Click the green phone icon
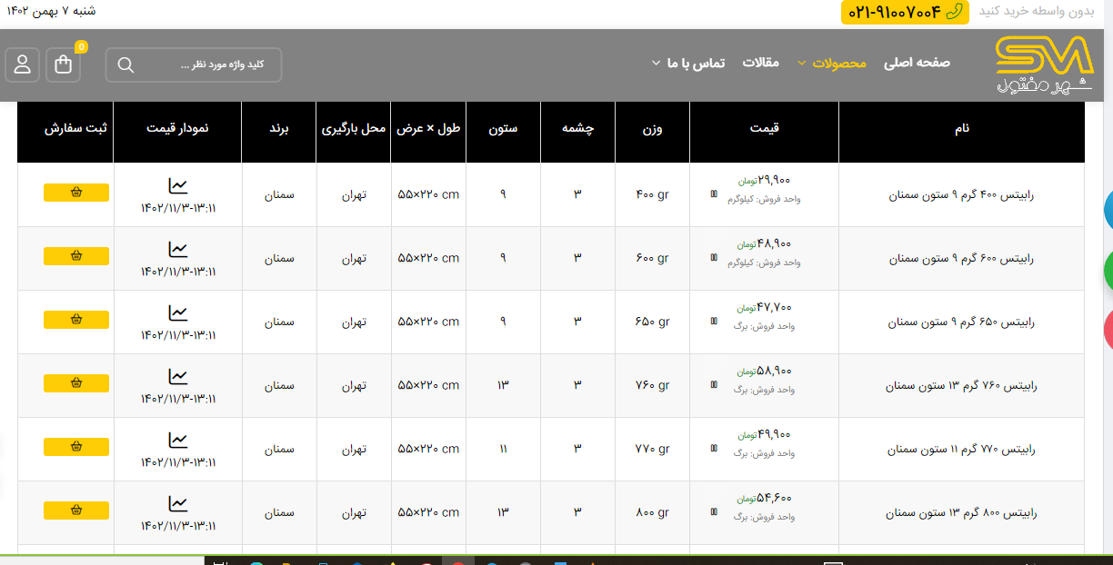1113x565 pixels. click(954, 12)
